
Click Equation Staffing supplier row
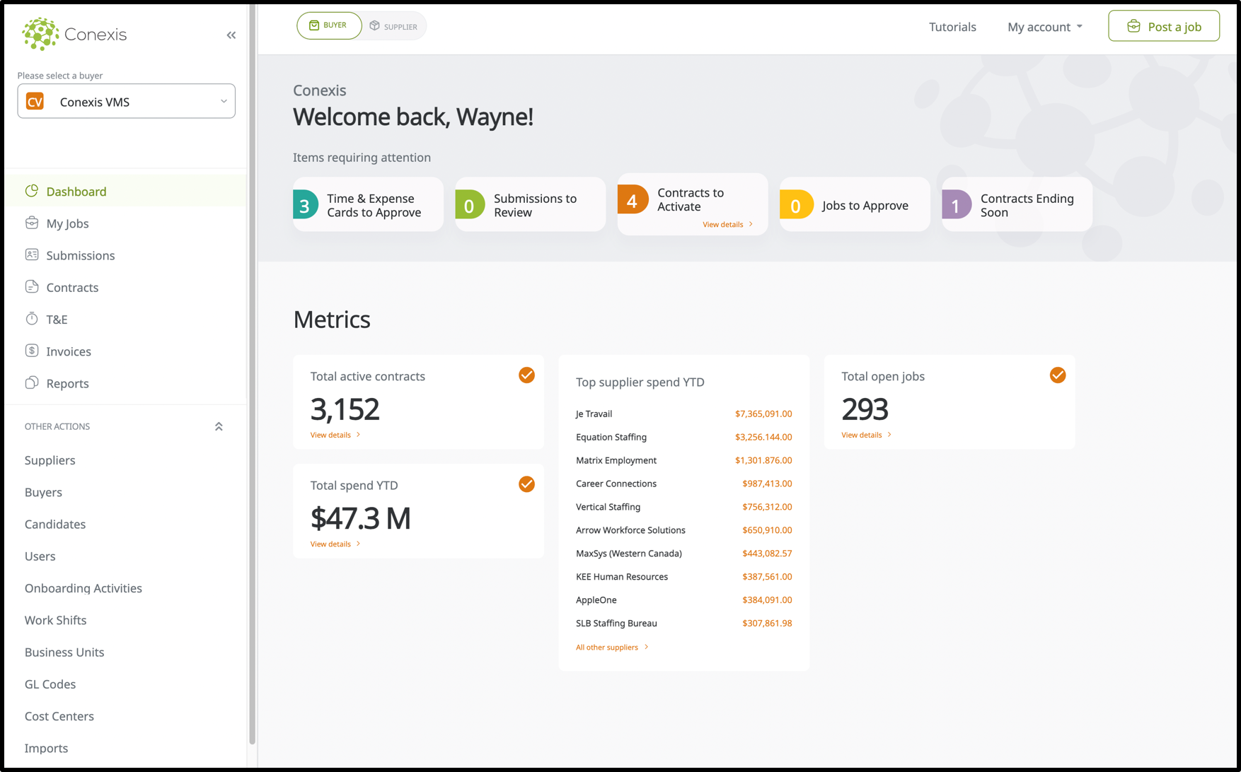pyautogui.click(x=683, y=437)
